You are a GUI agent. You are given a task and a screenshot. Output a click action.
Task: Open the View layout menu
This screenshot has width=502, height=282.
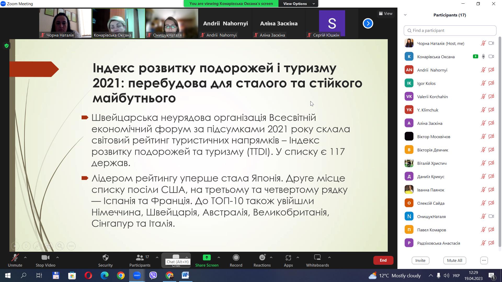pyautogui.click(x=386, y=14)
